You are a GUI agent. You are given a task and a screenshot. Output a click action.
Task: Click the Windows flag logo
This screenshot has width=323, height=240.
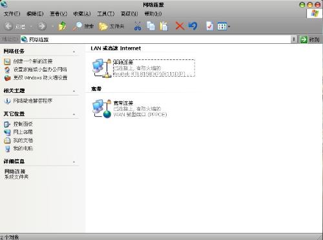(x=315, y=14)
